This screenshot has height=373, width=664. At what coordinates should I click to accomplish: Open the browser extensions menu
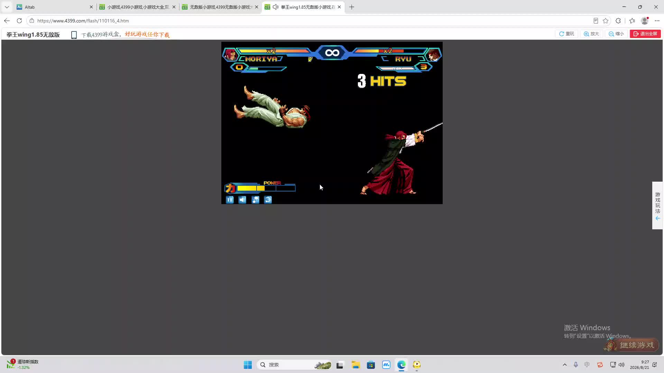tap(618, 21)
